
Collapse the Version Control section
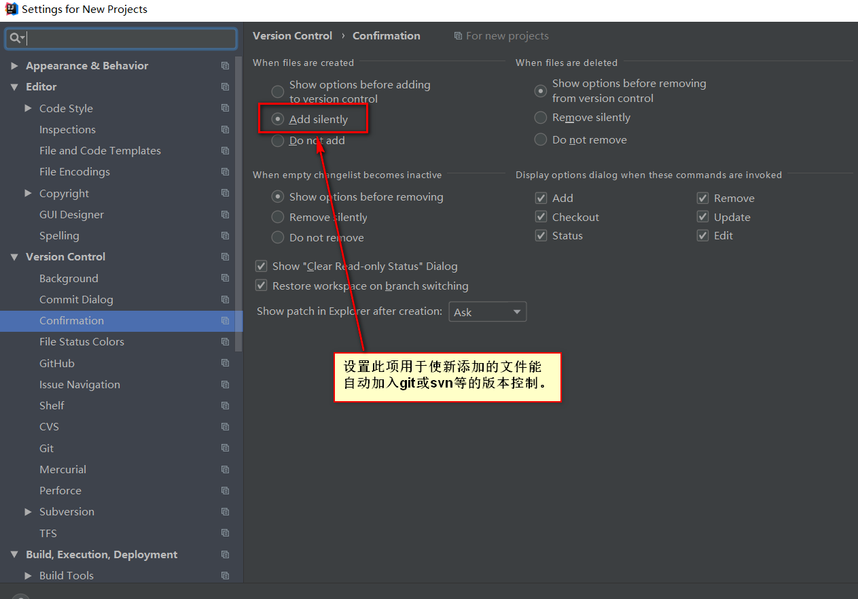pyautogui.click(x=14, y=257)
